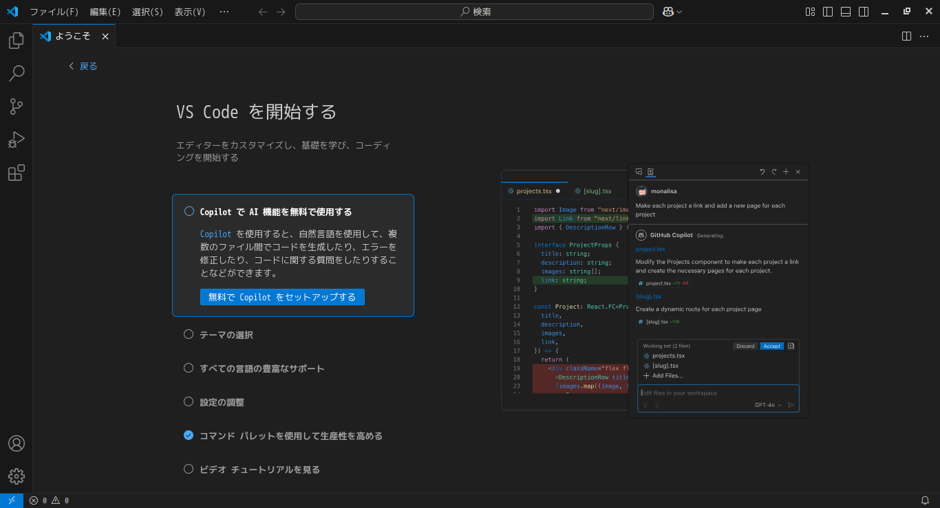Screen dimensions: 940x508
Task: Open the Source Control view
Action: coord(17,107)
